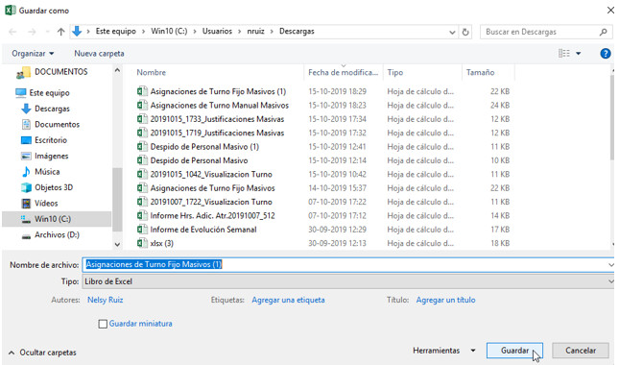Select file 20191015_1719_Justificaciones Masivas

point(217,134)
